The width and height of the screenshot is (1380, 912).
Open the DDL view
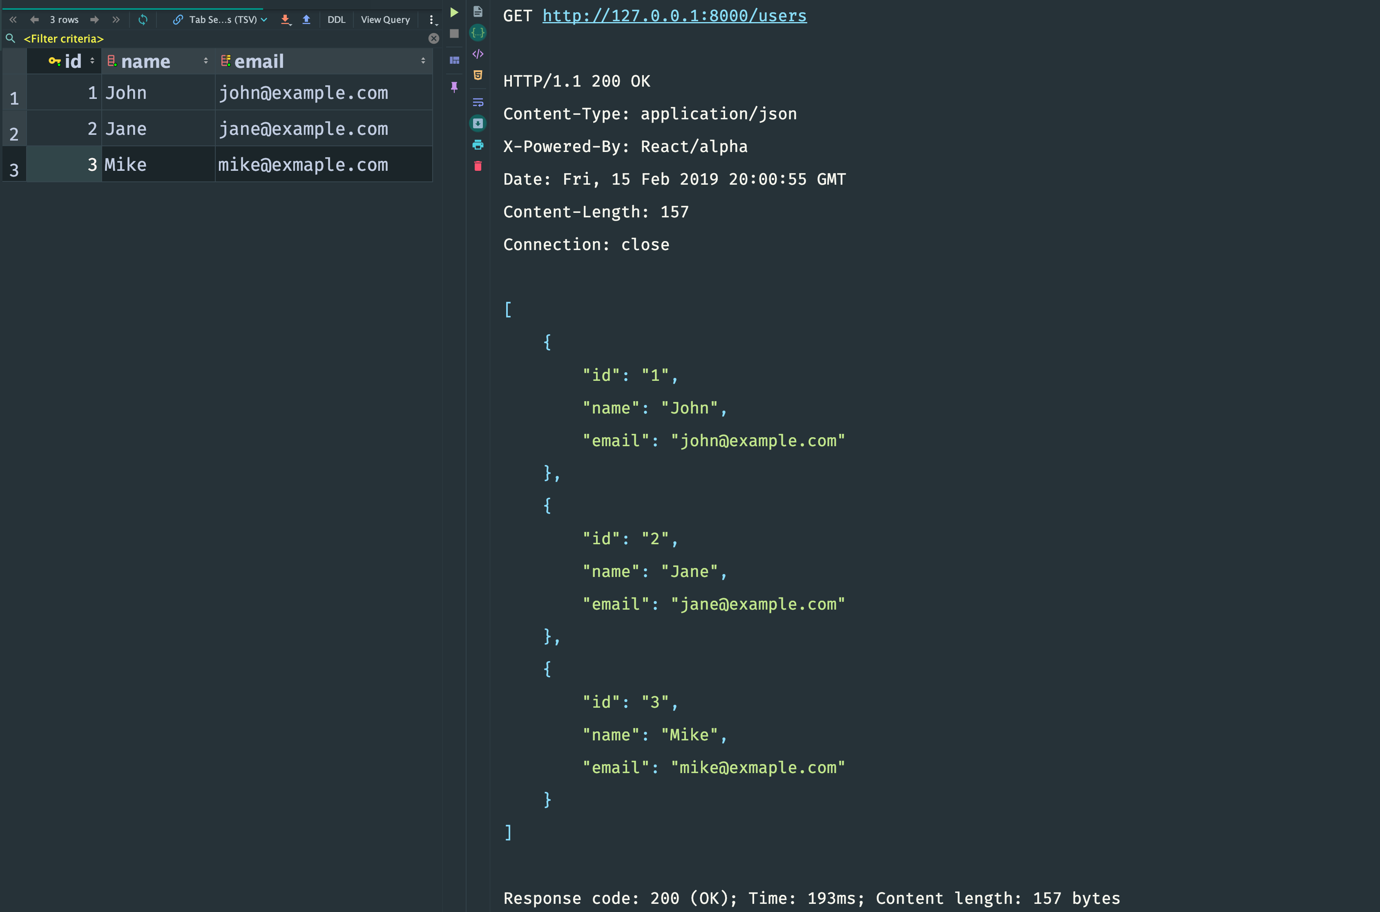pyautogui.click(x=336, y=20)
